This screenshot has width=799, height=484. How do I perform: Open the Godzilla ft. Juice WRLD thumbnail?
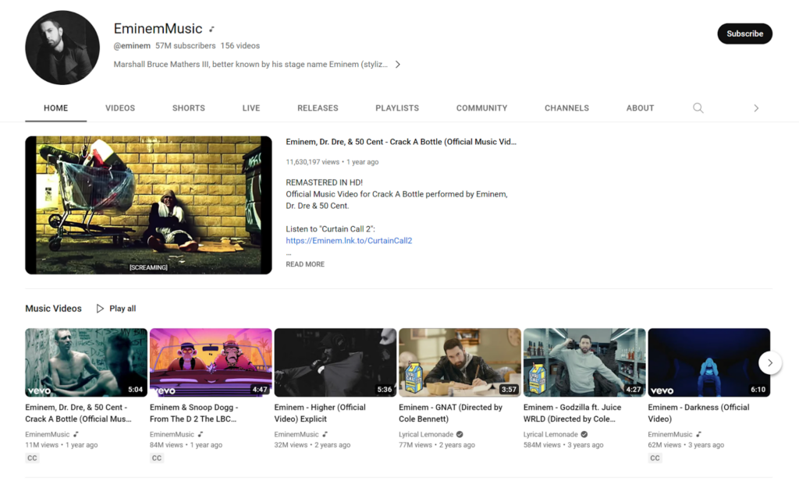[x=584, y=362]
